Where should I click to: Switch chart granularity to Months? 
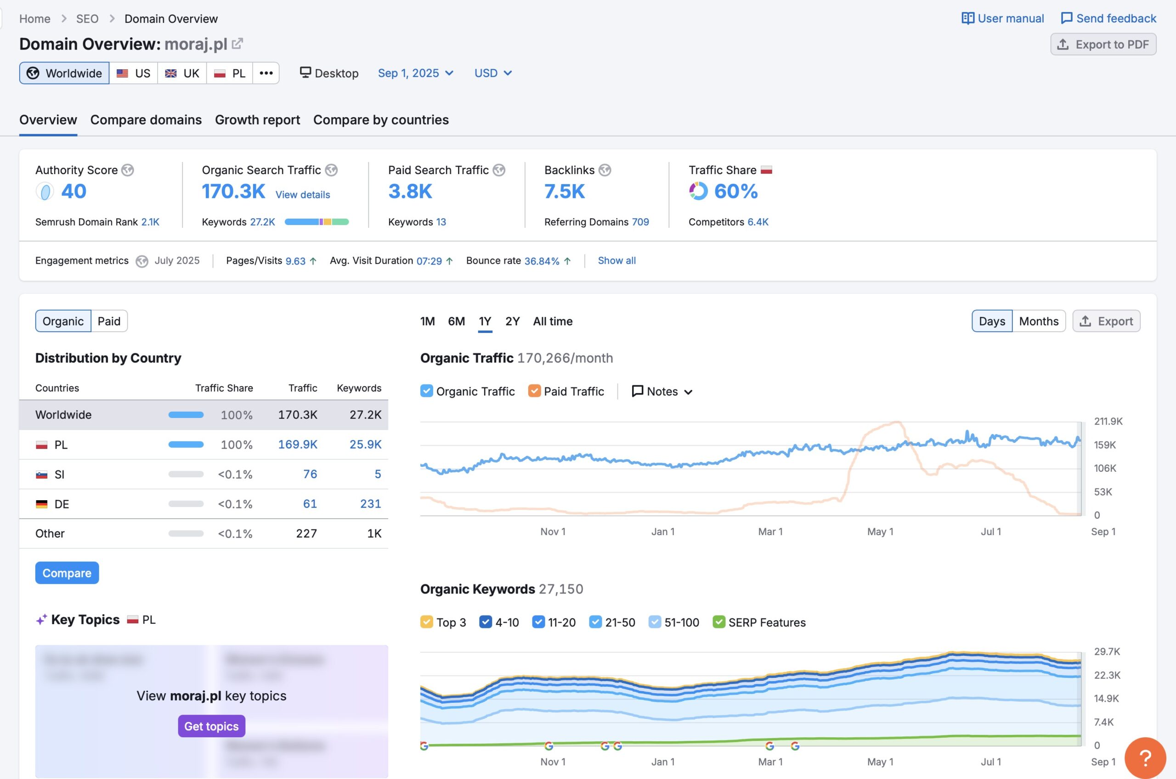[1038, 321]
